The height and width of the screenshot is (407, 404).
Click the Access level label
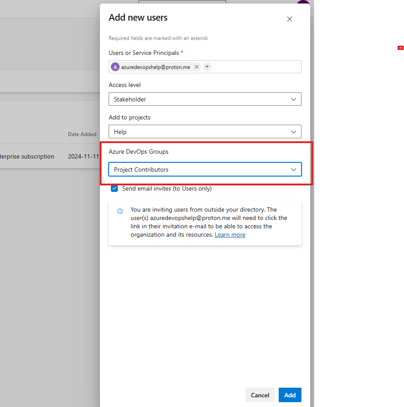124,85
